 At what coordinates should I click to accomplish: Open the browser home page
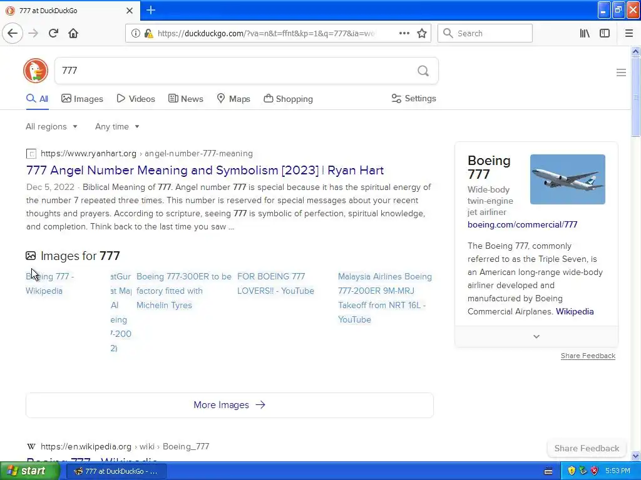pos(73,33)
